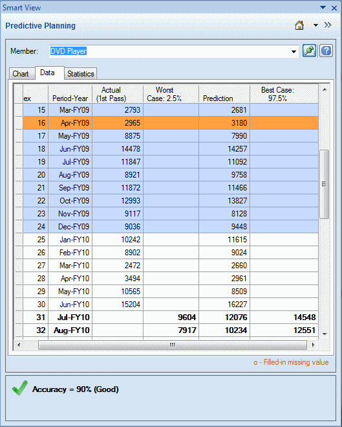Click the Period-Year column header

(x=70, y=94)
